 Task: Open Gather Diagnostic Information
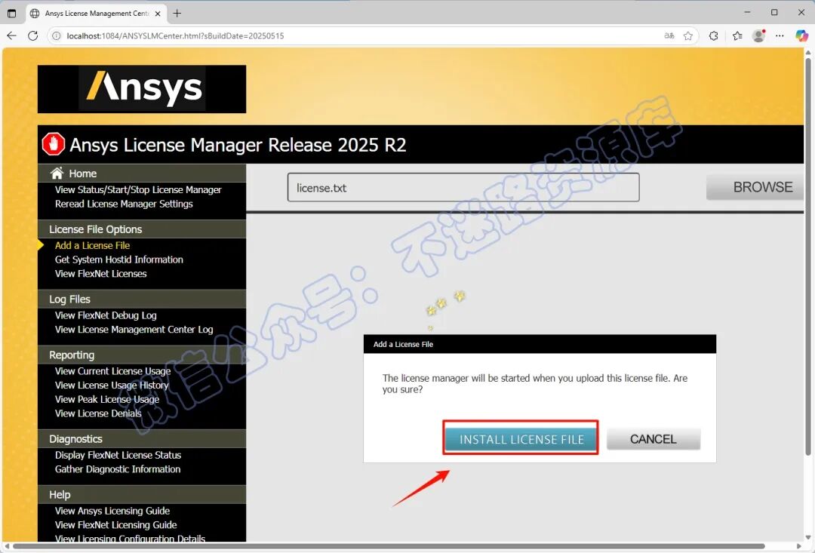(x=118, y=469)
